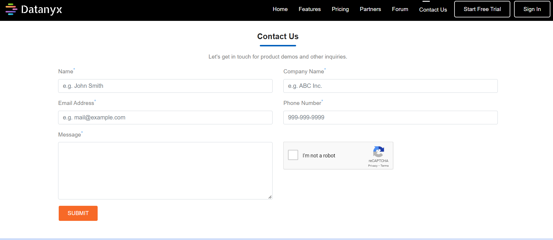Navigate to Partners in the navbar

click(370, 9)
